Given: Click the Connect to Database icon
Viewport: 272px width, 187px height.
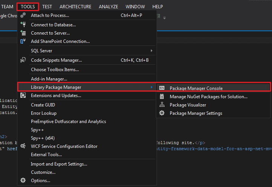Looking at the screenshot, I should pos(23,24).
